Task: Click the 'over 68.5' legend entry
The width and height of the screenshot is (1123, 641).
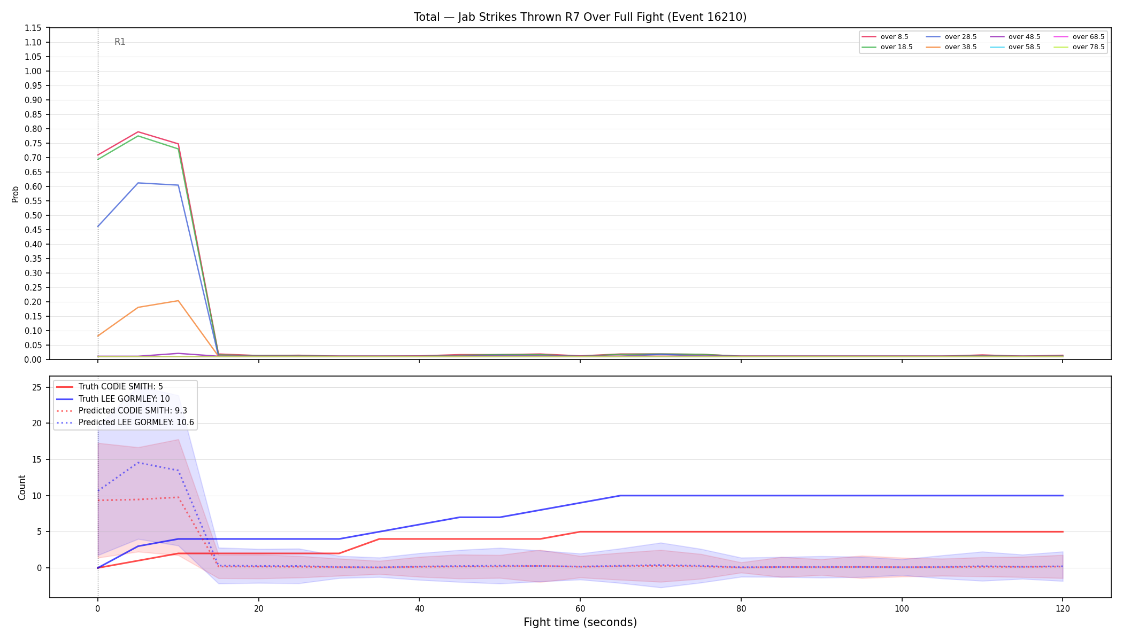Action: coord(1079,37)
